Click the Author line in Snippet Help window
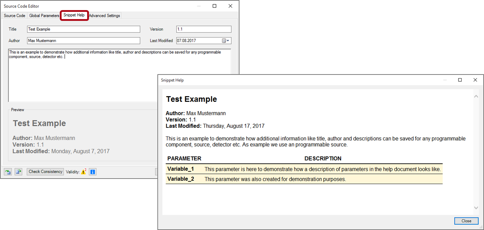Screen dimensions: 484x230 (x=196, y=113)
